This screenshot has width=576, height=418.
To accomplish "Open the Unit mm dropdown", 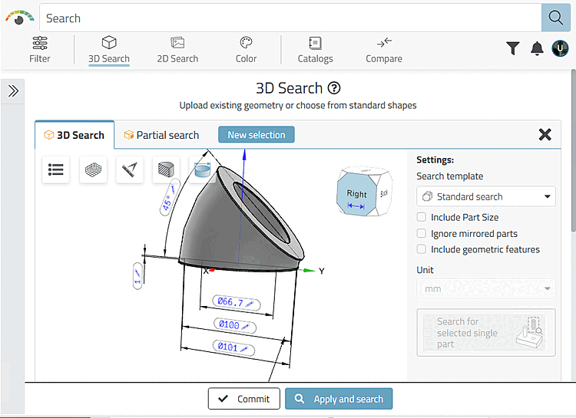I will [x=485, y=288].
